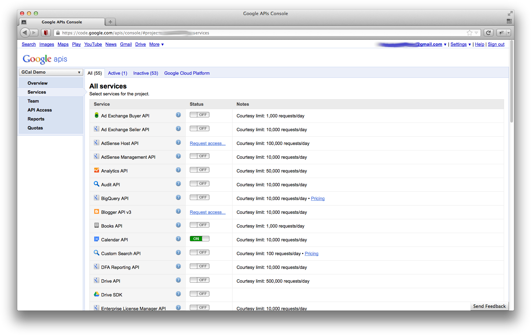Click the help icon next to BigQuery API
Screen dimensions: 531x335
[x=178, y=197]
